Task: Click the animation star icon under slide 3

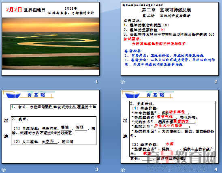Action: click(x=4, y=170)
